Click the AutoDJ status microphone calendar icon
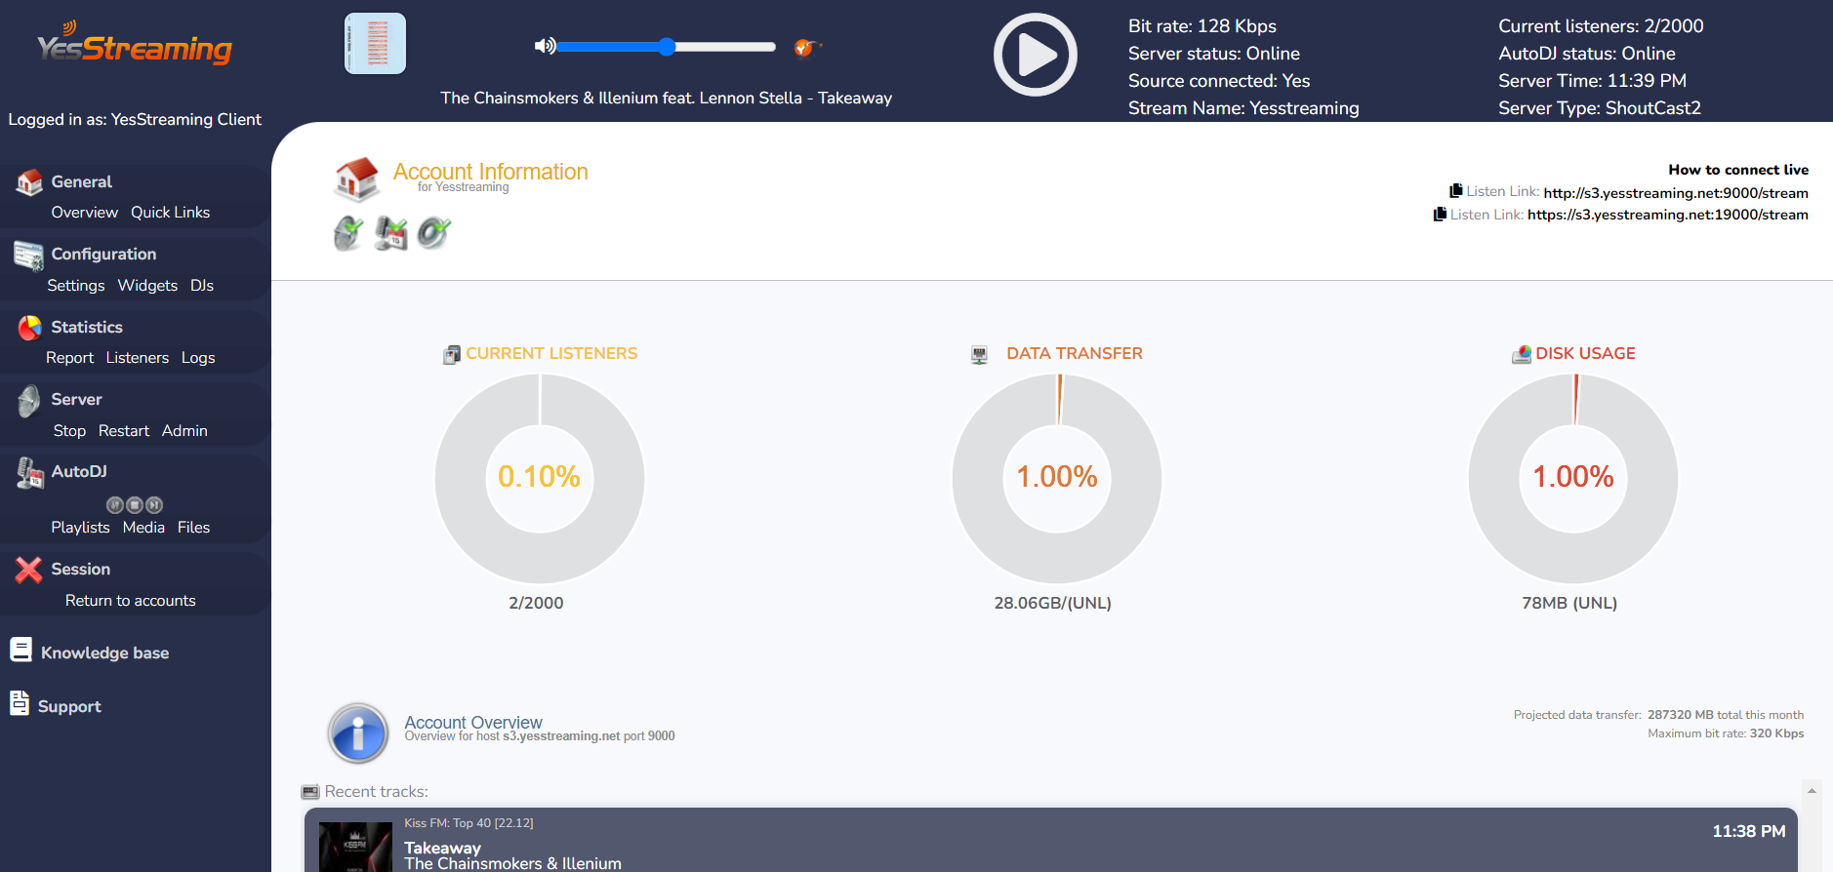The image size is (1833, 872). click(390, 233)
